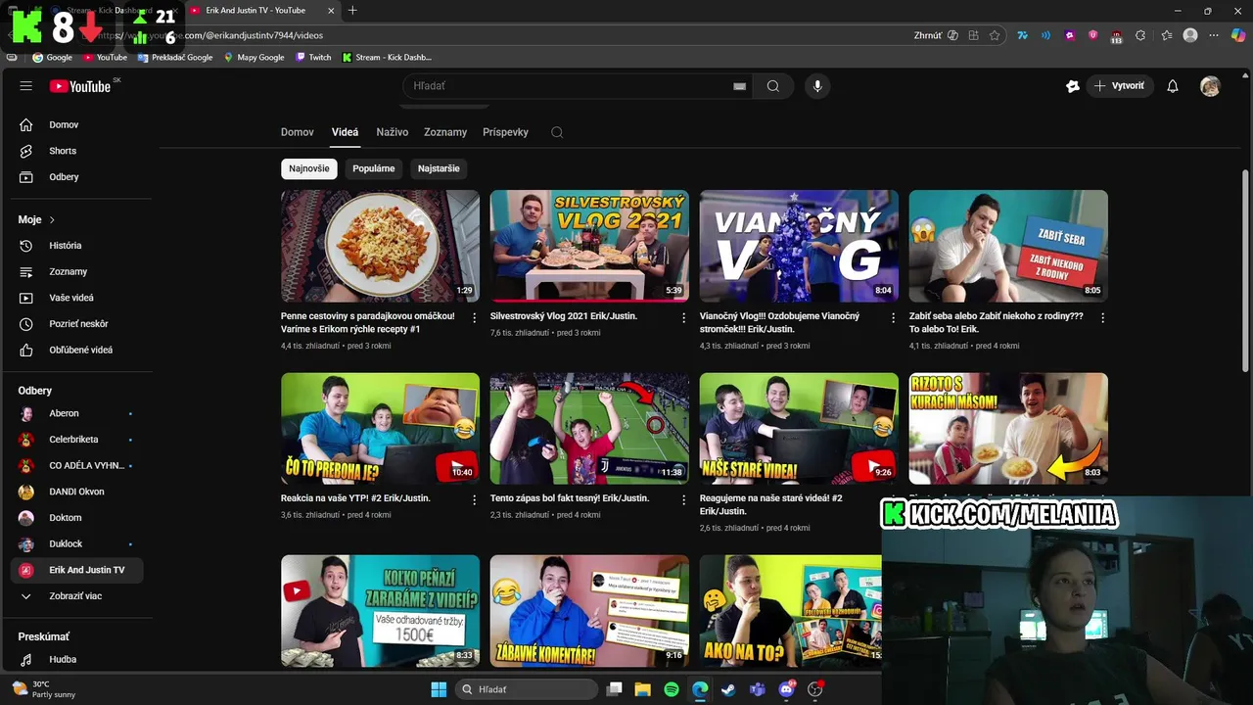Open the Edge Copilot icon
This screenshot has width=1253, height=705.
[x=1239, y=35]
